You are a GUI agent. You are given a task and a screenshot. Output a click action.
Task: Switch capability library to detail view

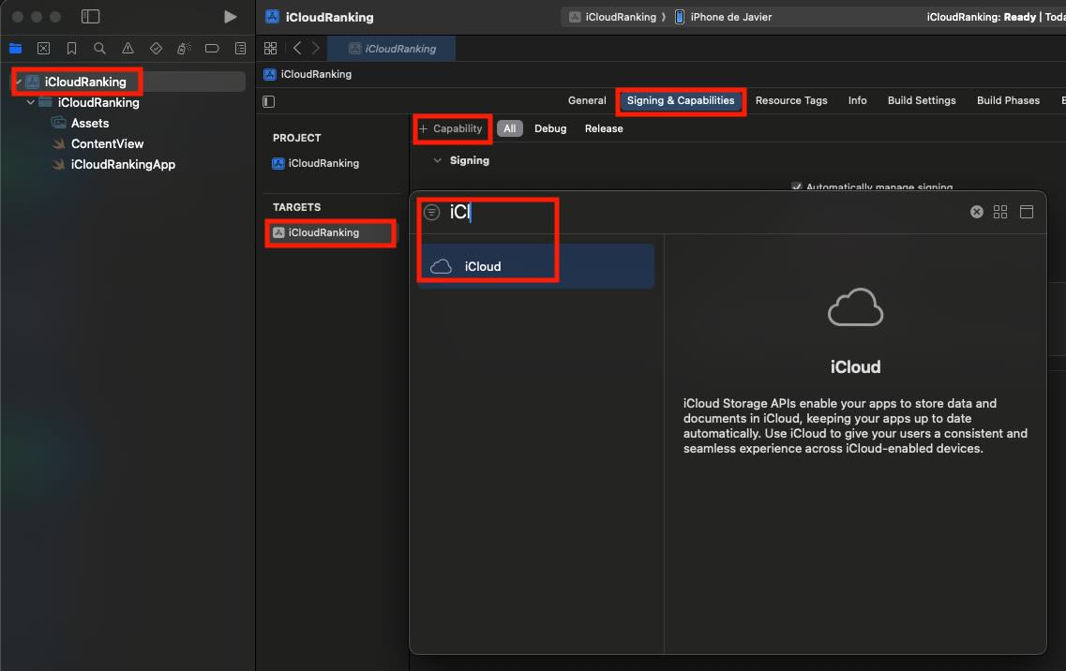pyautogui.click(x=1027, y=212)
